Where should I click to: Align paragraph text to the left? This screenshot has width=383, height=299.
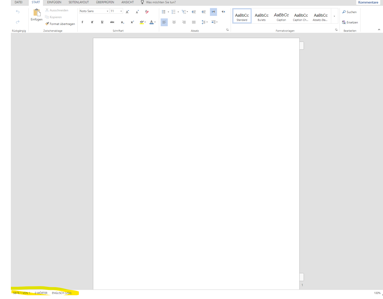pos(164,22)
